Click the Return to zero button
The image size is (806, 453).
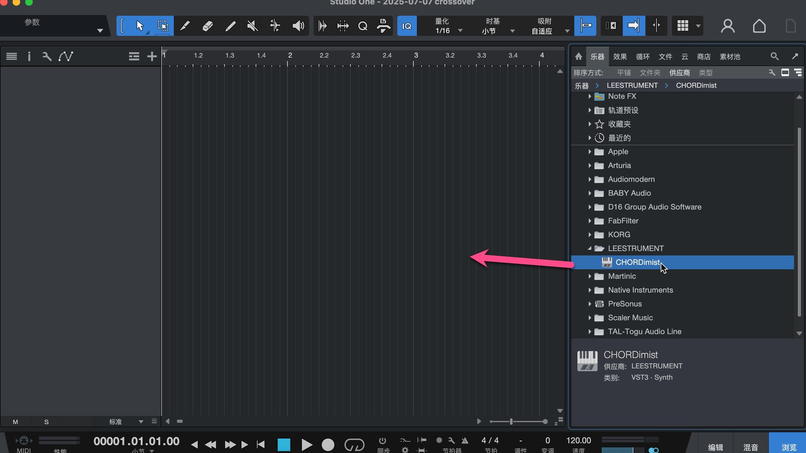pyautogui.click(x=261, y=445)
